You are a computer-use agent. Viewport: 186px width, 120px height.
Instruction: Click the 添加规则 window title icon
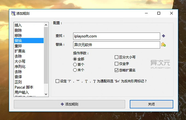pyautogui.click(x=13, y=13)
